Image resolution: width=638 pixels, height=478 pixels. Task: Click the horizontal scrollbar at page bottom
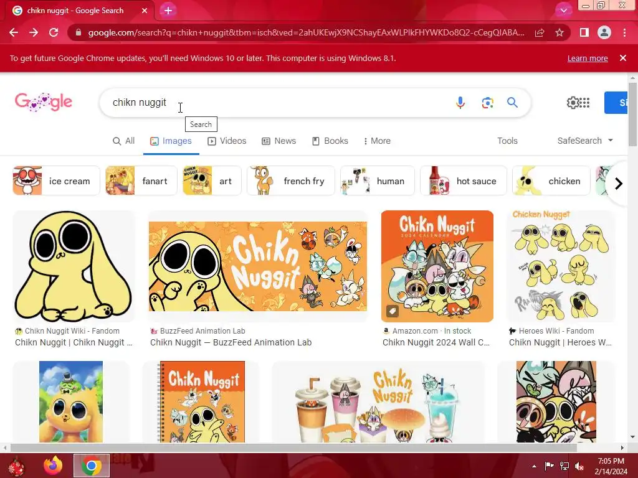coord(293,448)
